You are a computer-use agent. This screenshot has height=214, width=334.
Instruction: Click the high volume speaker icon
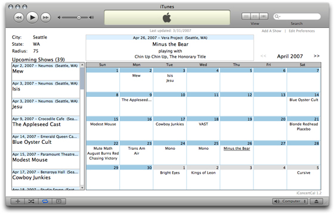click(91, 17)
